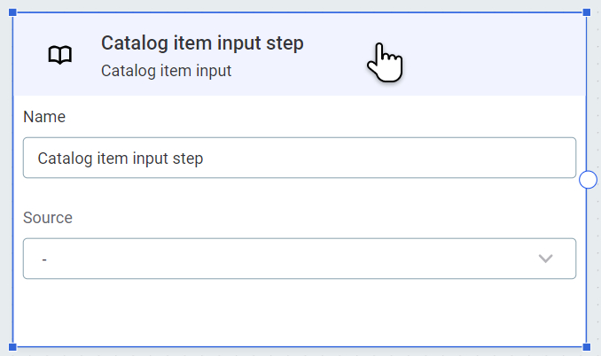Click the card's bottom blue selection border
Screen dimensions: 601x356
click(x=299, y=346)
